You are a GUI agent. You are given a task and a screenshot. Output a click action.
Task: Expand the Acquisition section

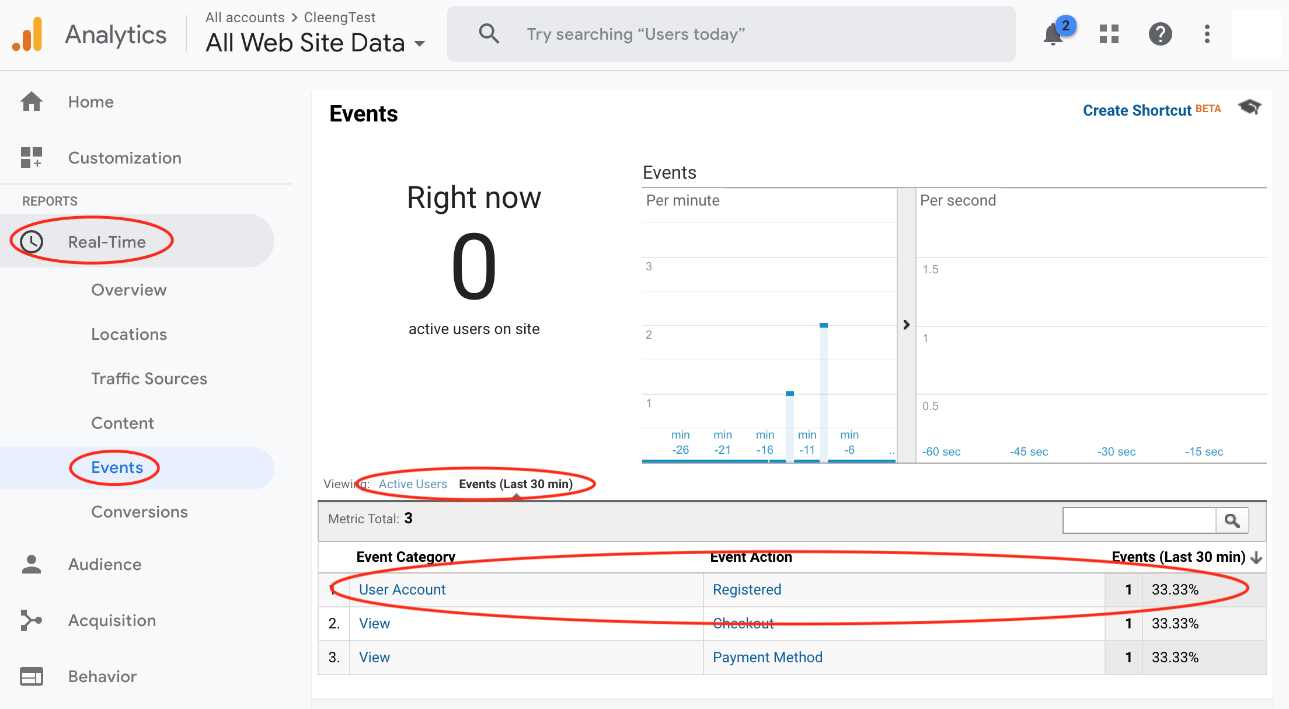click(112, 620)
